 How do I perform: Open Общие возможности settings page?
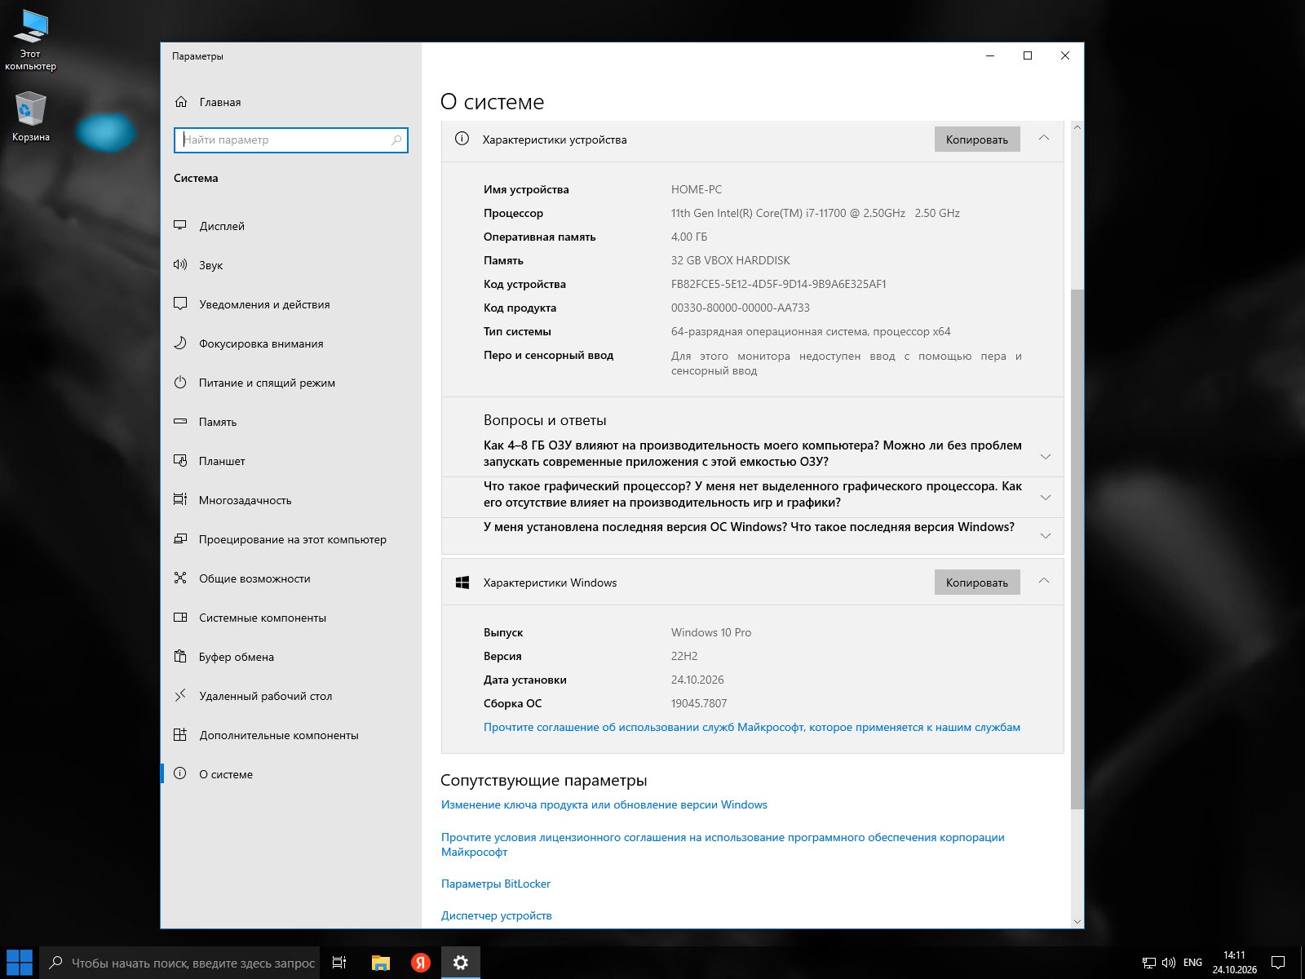[x=291, y=578]
